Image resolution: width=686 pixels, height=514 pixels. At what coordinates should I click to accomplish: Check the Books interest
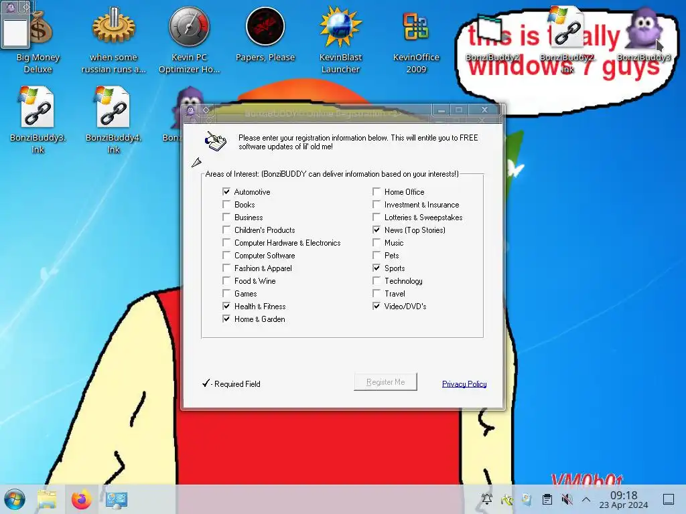point(226,204)
